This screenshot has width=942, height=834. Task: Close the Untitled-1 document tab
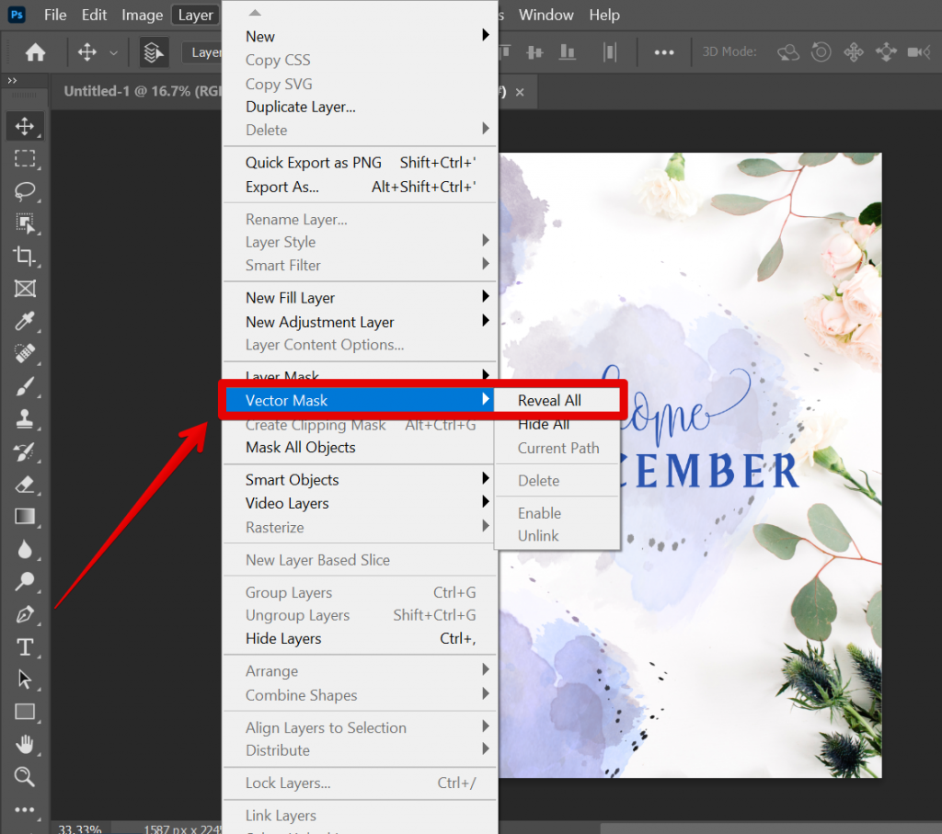pos(520,92)
